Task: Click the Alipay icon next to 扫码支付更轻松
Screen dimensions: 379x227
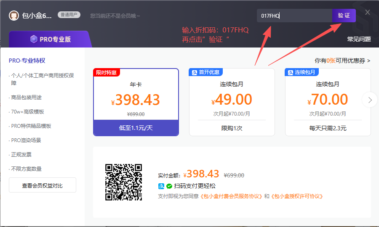Action: click(x=161, y=186)
